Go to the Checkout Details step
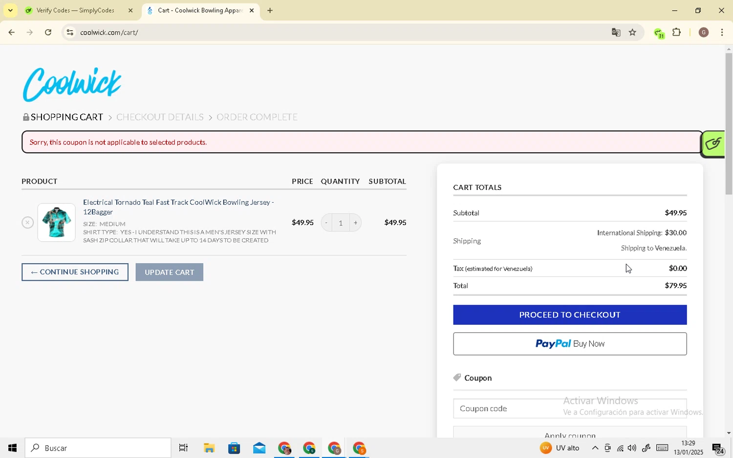This screenshot has width=733, height=458. coord(160,117)
